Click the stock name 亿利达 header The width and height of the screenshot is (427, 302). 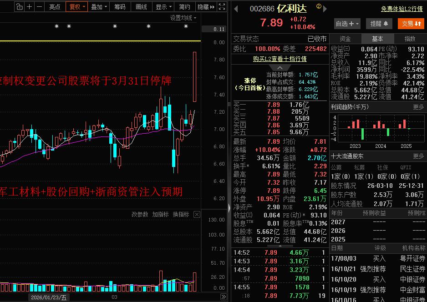click(x=292, y=9)
